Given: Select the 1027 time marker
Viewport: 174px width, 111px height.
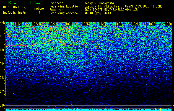Looking at the screenshot, I should point(119,24).
